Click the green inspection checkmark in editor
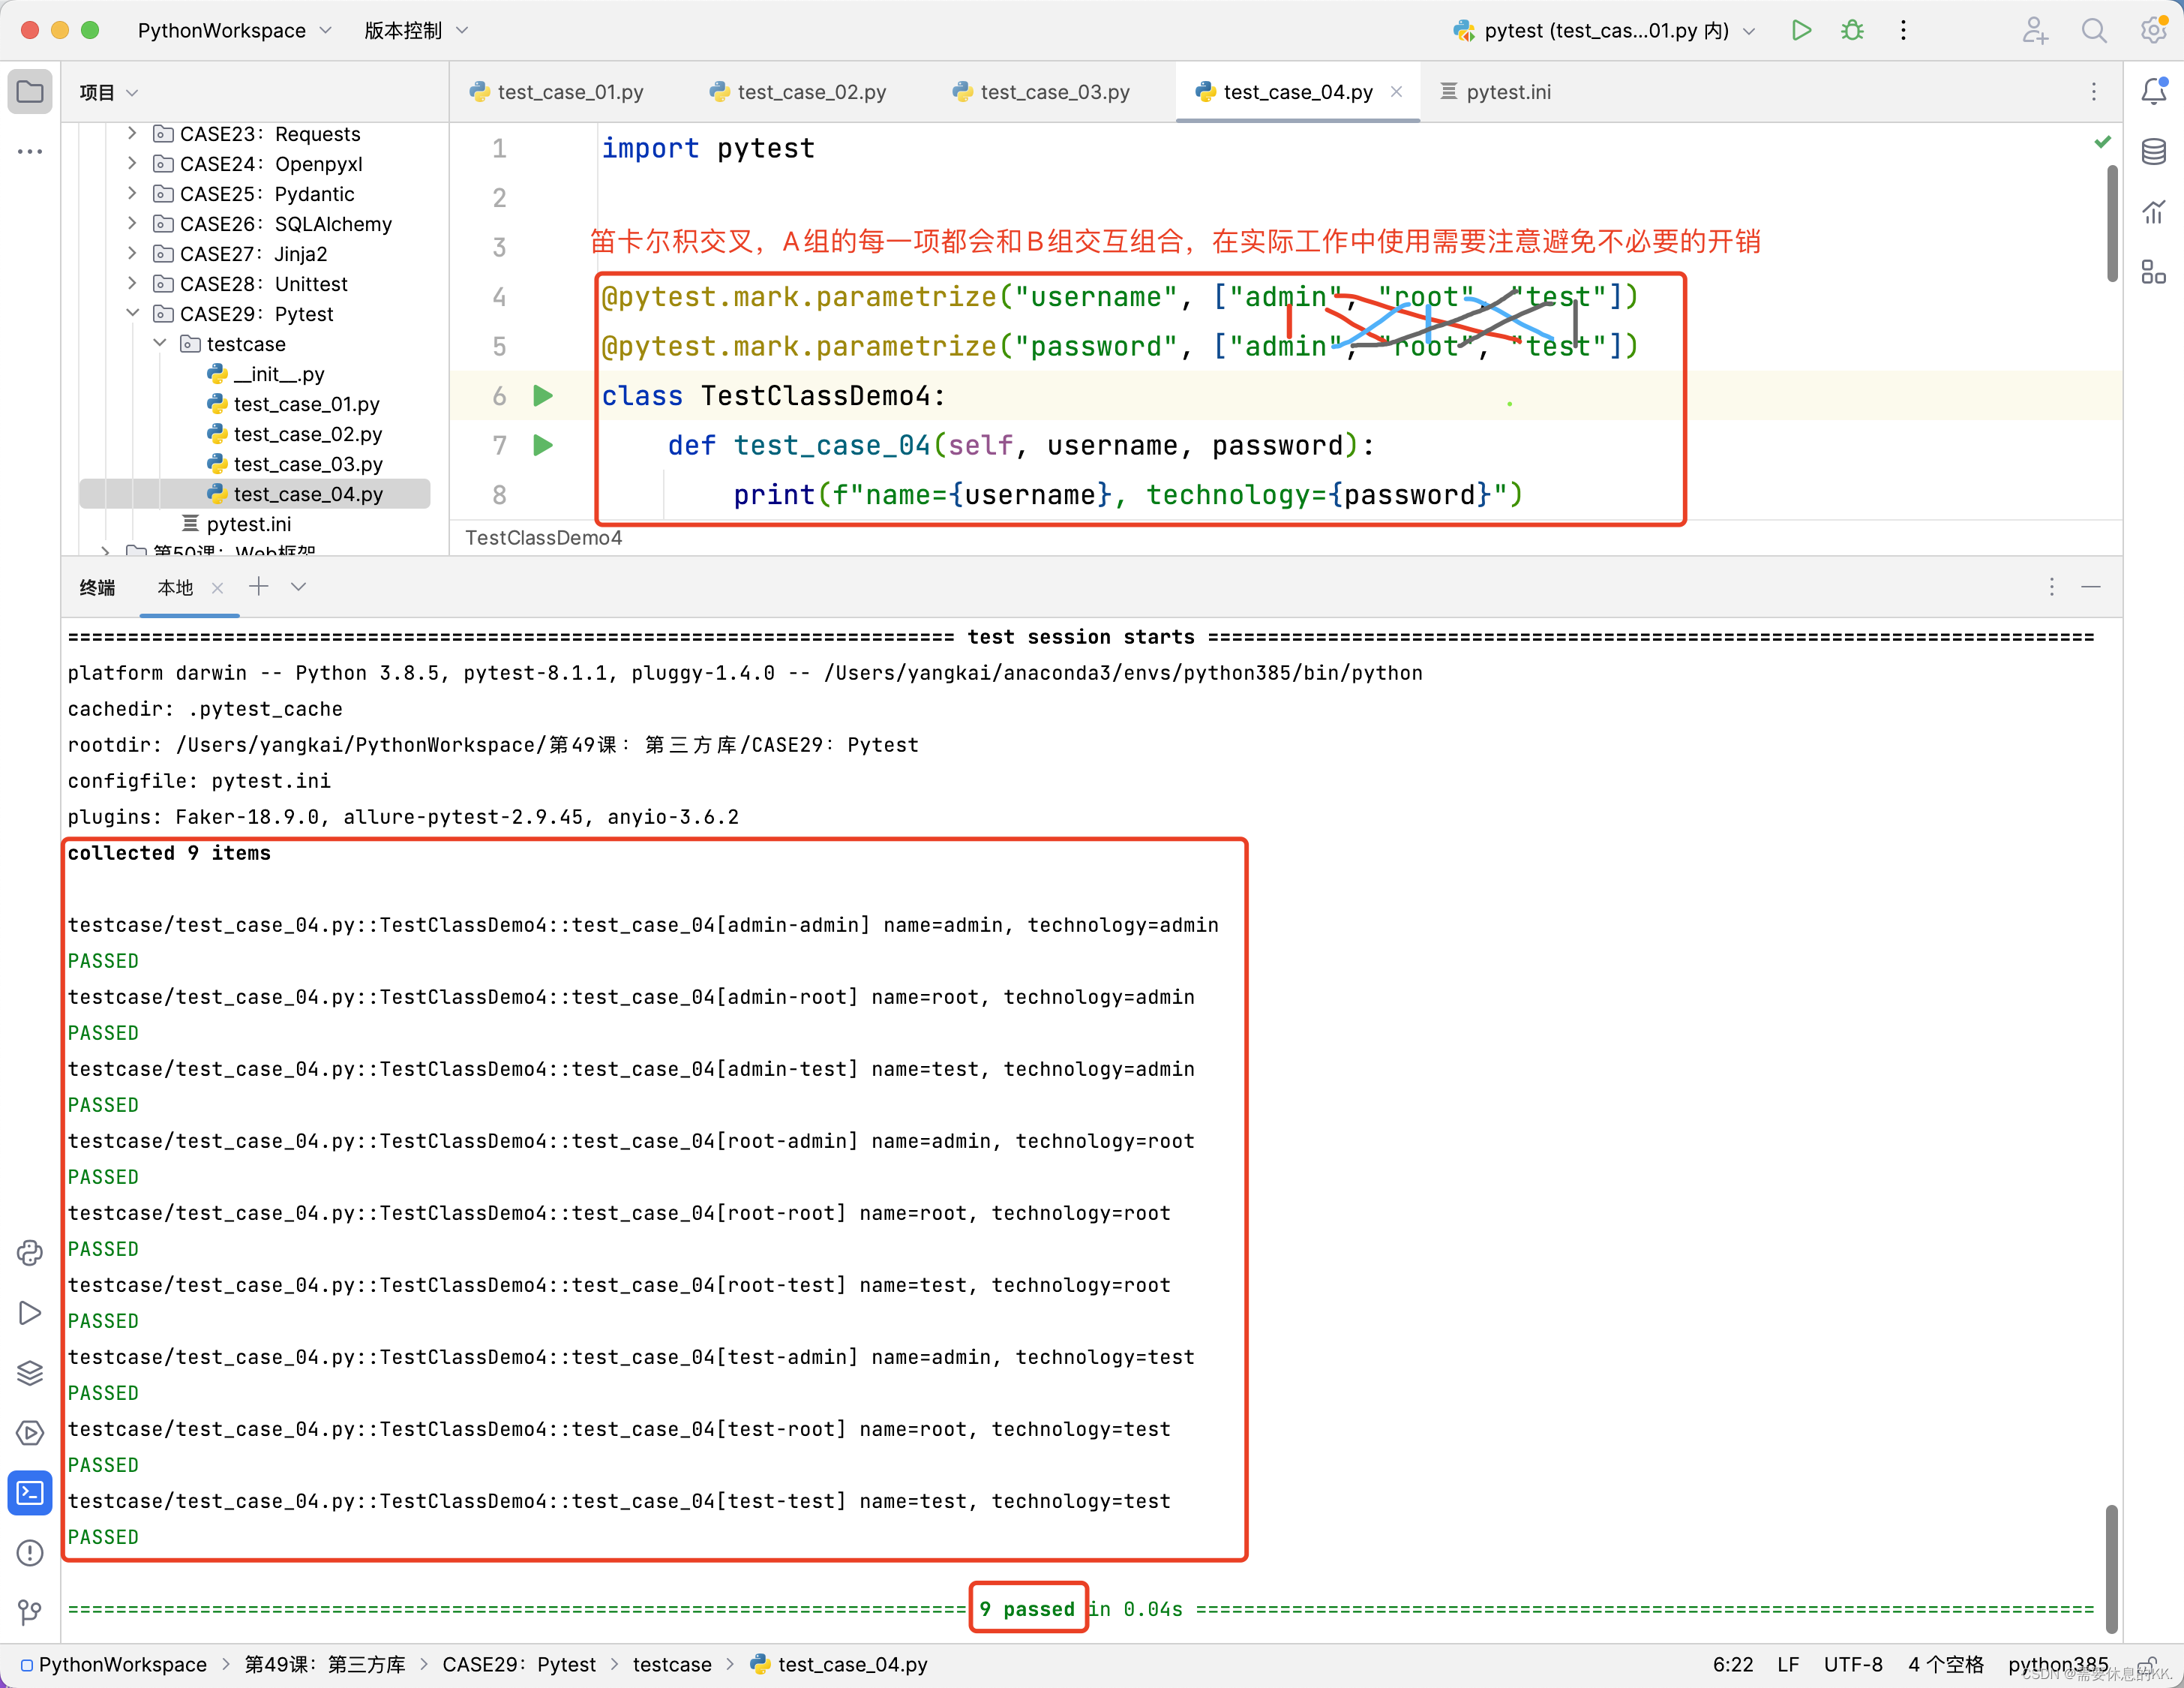 point(2102,142)
